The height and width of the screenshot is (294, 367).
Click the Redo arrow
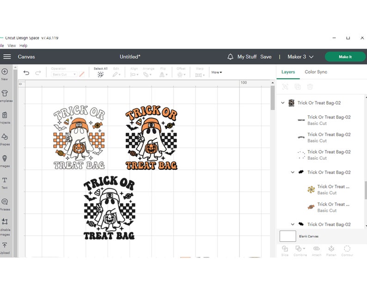[x=38, y=73]
